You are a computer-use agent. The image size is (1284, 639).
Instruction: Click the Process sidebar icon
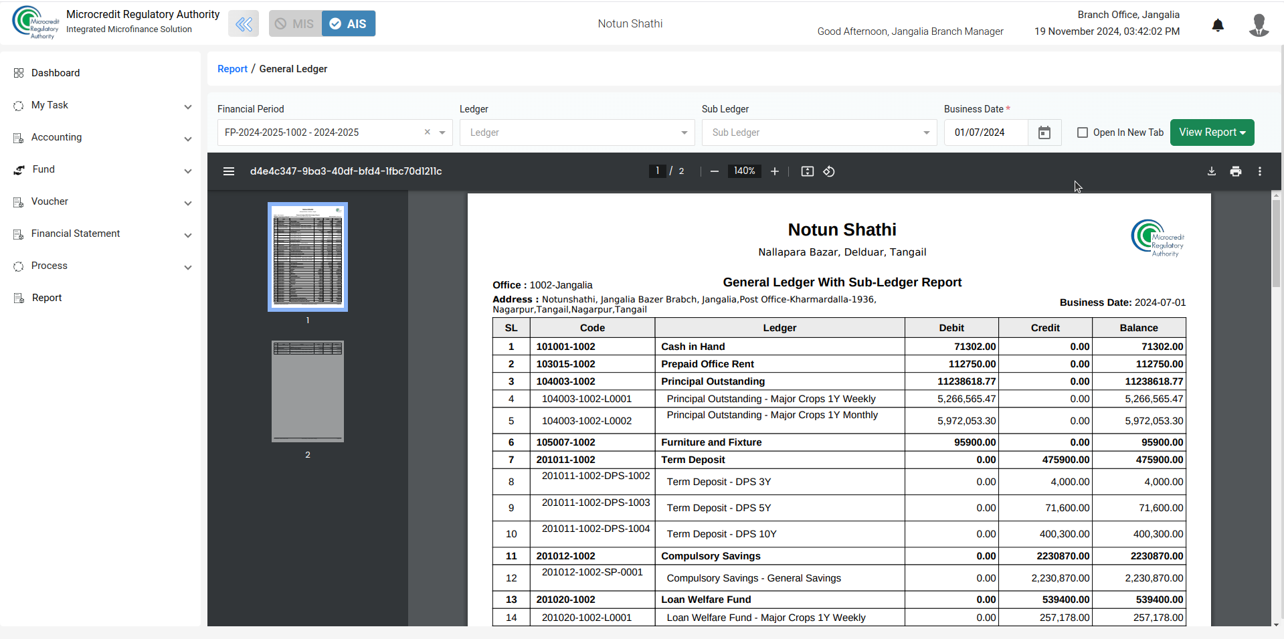pos(19,266)
